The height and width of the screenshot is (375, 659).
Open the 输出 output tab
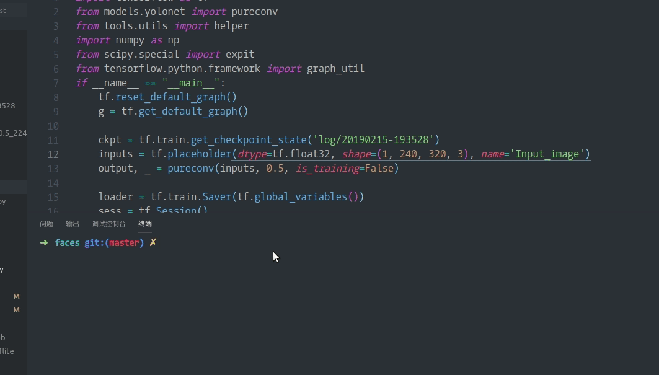click(73, 224)
